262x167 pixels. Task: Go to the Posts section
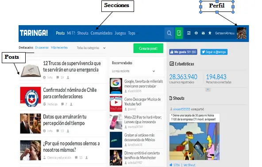60,33
